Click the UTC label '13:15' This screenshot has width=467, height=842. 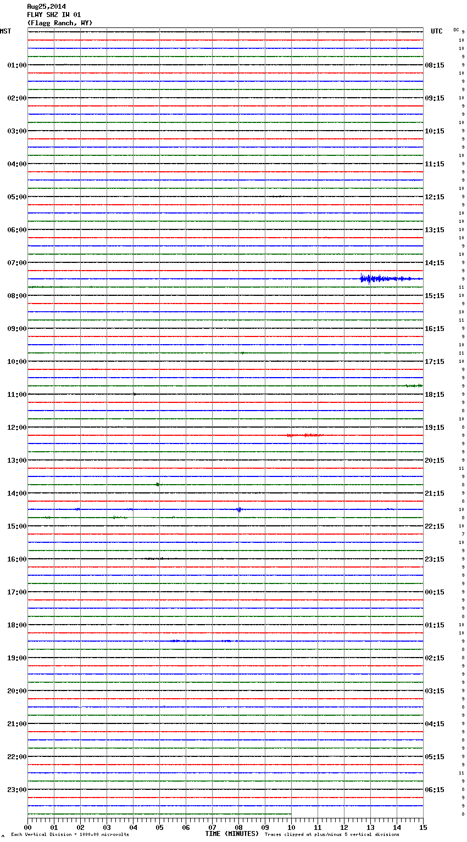pos(435,230)
